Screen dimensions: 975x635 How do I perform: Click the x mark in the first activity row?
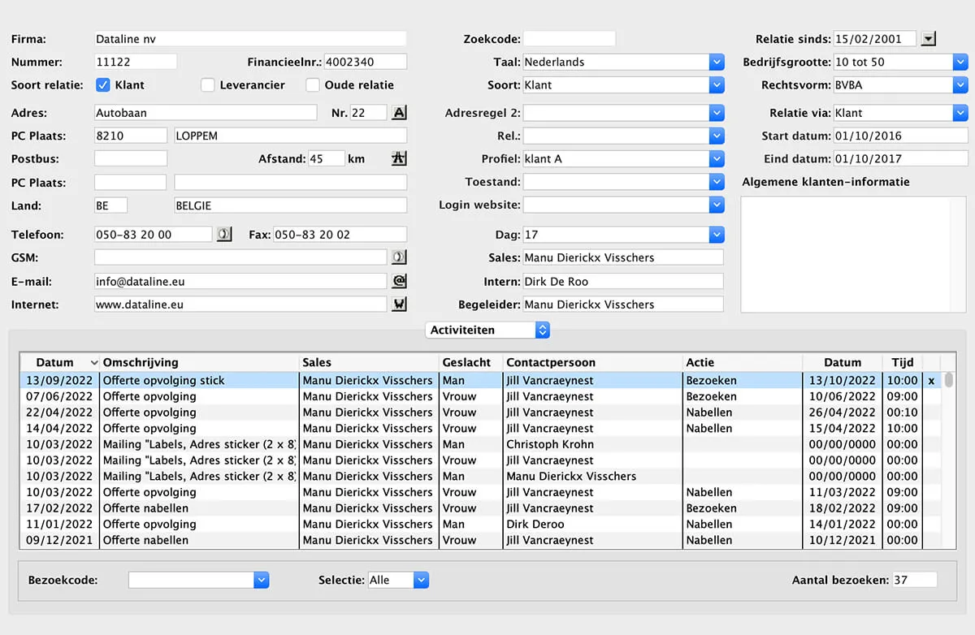(931, 380)
